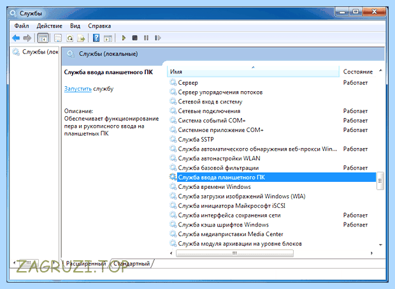This screenshot has height=289, width=395.
Task: Select Службы (локальные) tree node
Action: click(36, 52)
